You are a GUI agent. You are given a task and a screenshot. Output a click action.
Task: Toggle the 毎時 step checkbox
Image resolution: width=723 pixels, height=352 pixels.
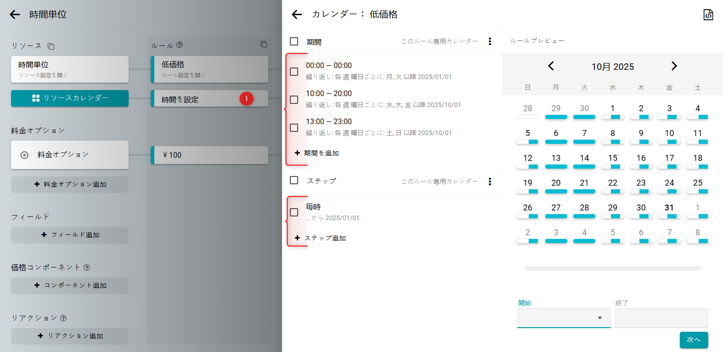pos(294,212)
